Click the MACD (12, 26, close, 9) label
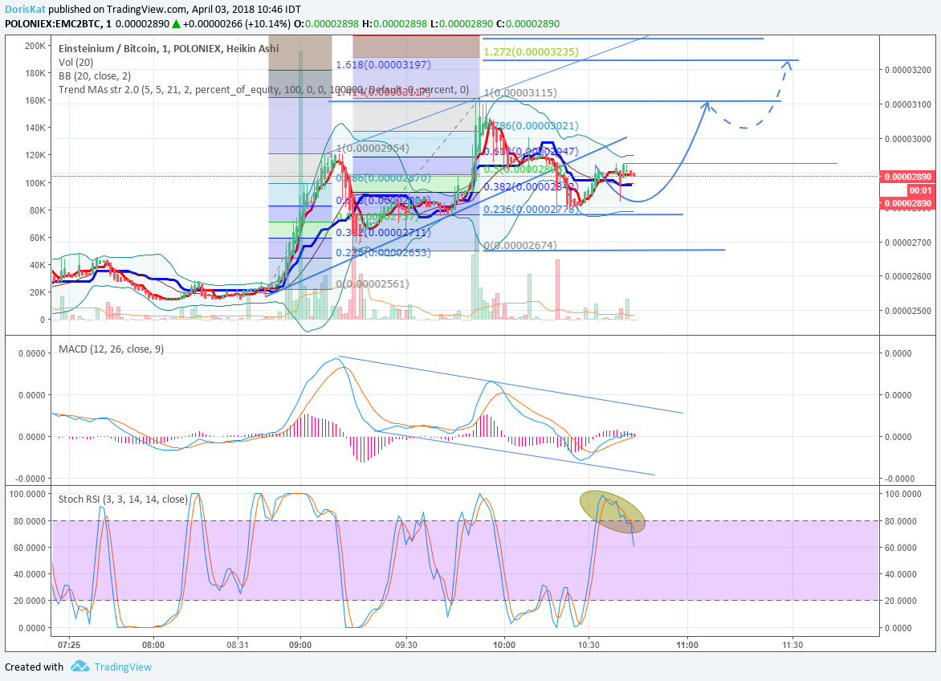The height and width of the screenshot is (681, 941). (111, 349)
